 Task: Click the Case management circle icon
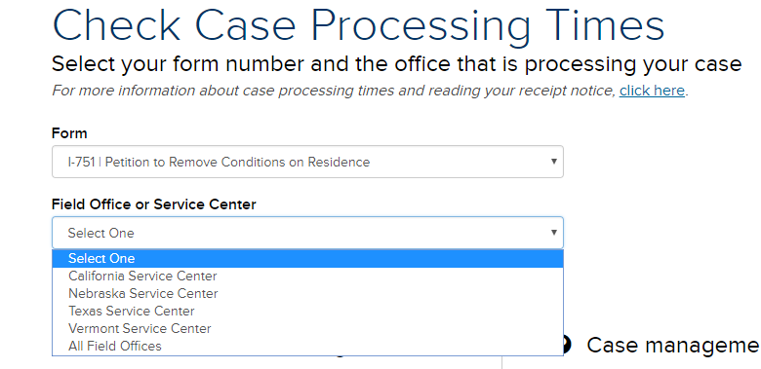tap(567, 345)
